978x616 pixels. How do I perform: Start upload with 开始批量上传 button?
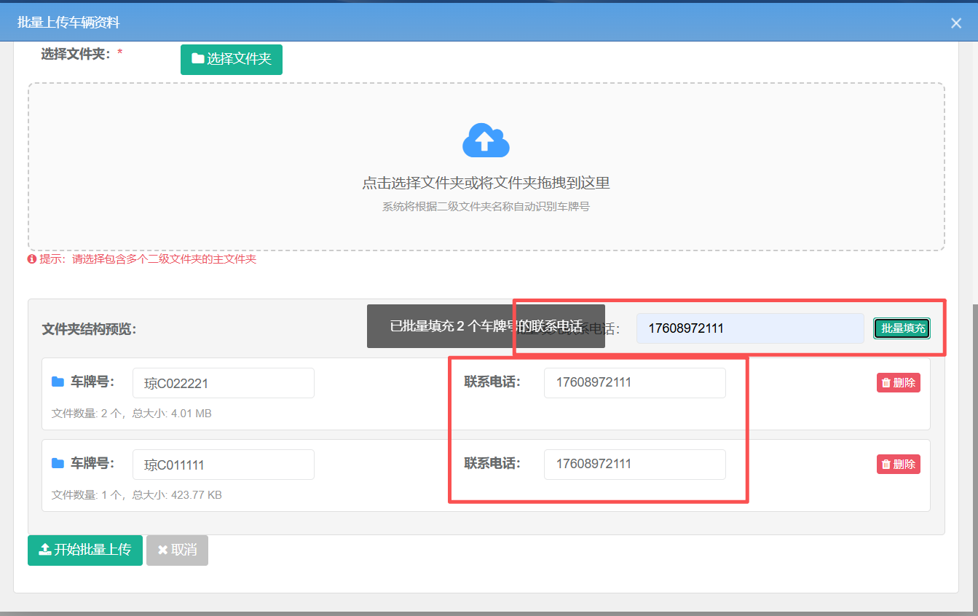click(84, 550)
